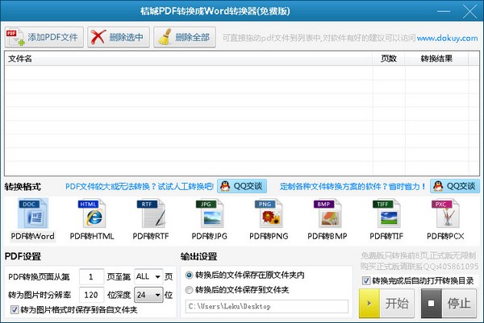Click the 定制各种文件转换方案 link text
Image resolution: width=484 pixels, height=323 pixels.
(353, 186)
